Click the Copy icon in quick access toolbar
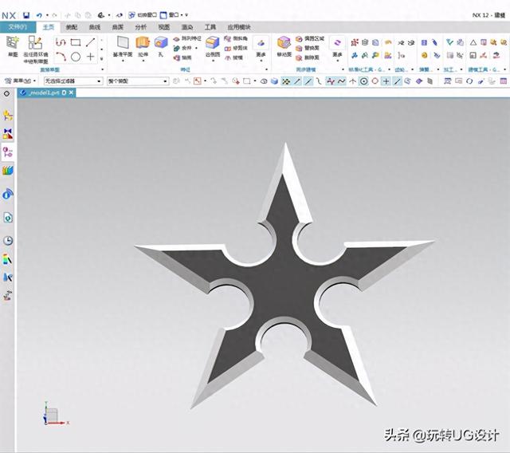This screenshot has height=453, width=510. [x=78, y=15]
